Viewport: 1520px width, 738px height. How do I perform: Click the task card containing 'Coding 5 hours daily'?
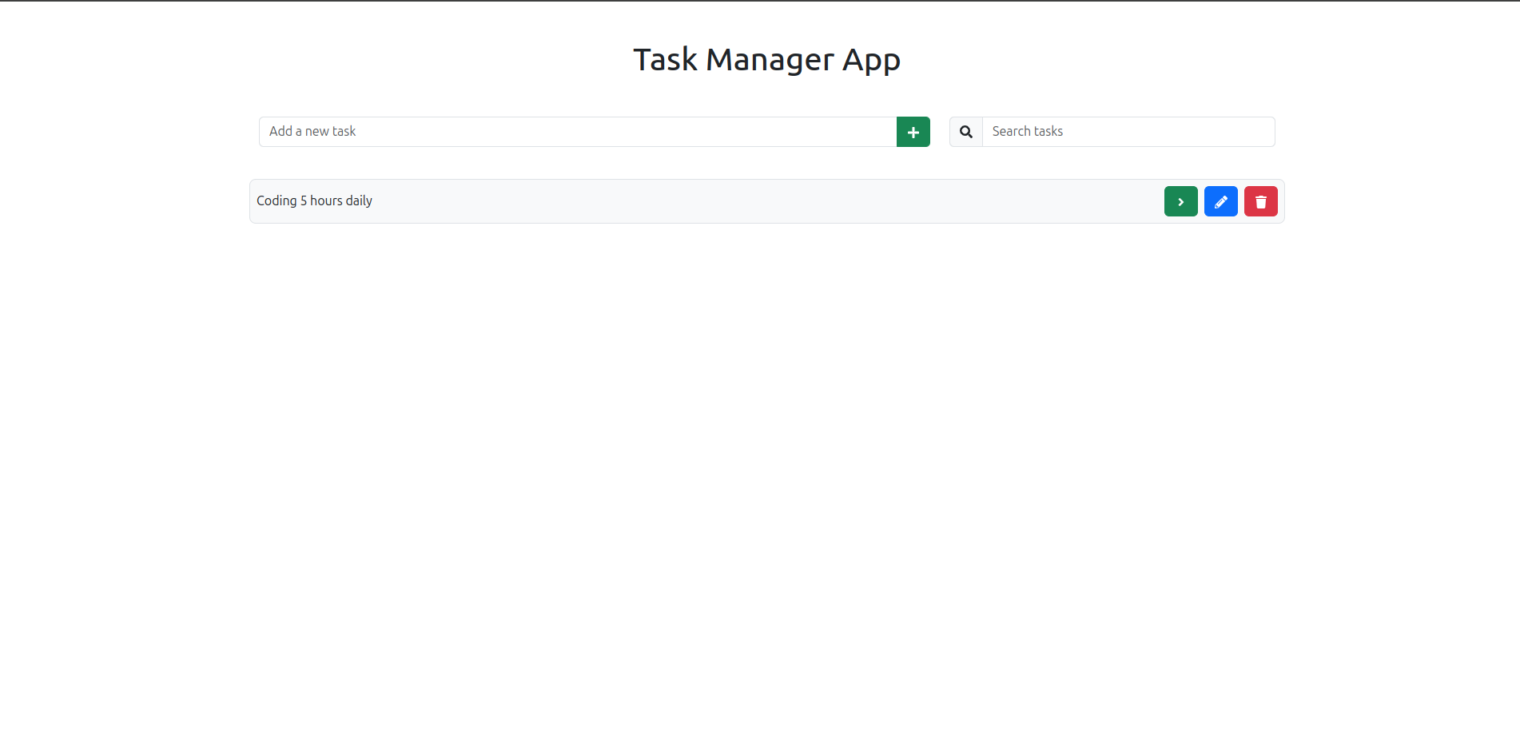click(x=719, y=200)
